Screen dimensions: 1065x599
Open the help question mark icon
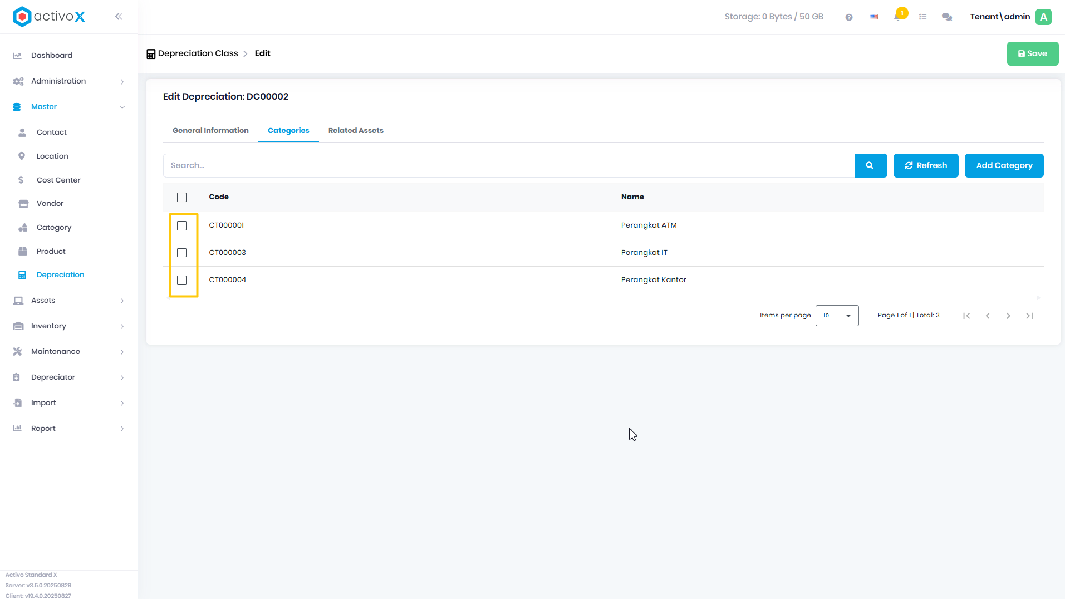[849, 17]
